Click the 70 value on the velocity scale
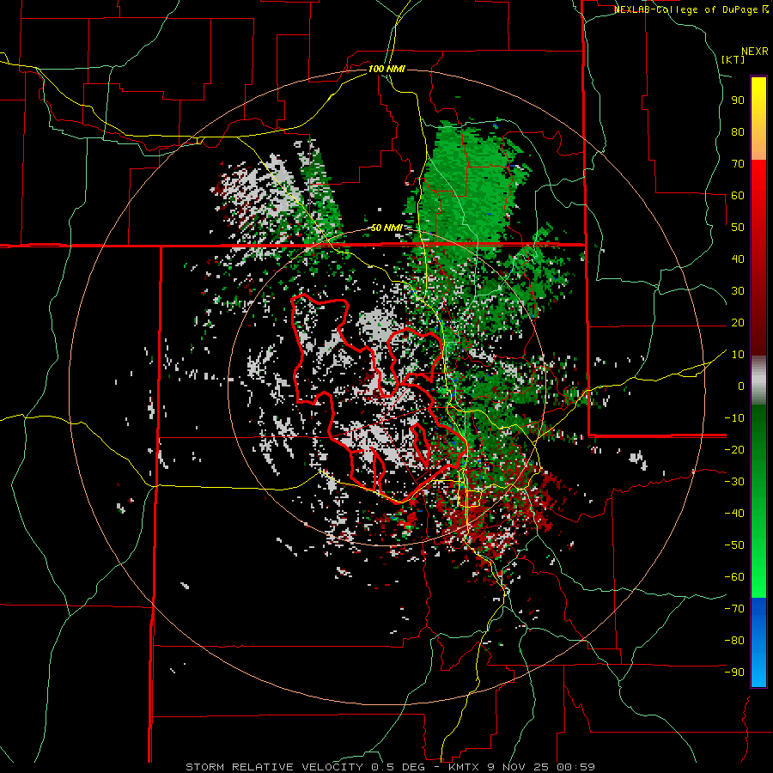The height and width of the screenshot is (773, 773). 738,164
